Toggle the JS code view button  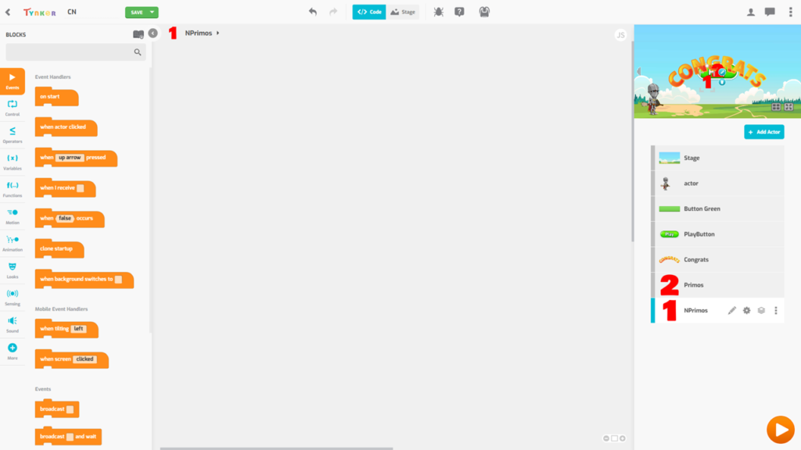620,34
